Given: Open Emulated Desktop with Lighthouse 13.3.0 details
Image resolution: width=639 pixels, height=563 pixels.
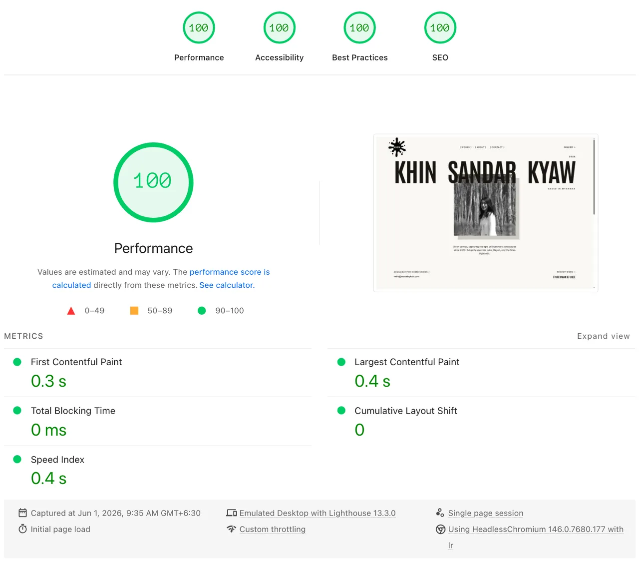Looking at the screenshot, I should [x=318, y=513].
